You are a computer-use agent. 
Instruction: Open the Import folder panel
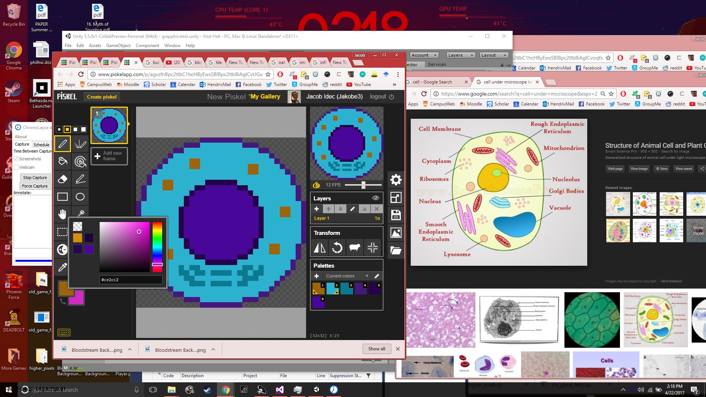396,250
